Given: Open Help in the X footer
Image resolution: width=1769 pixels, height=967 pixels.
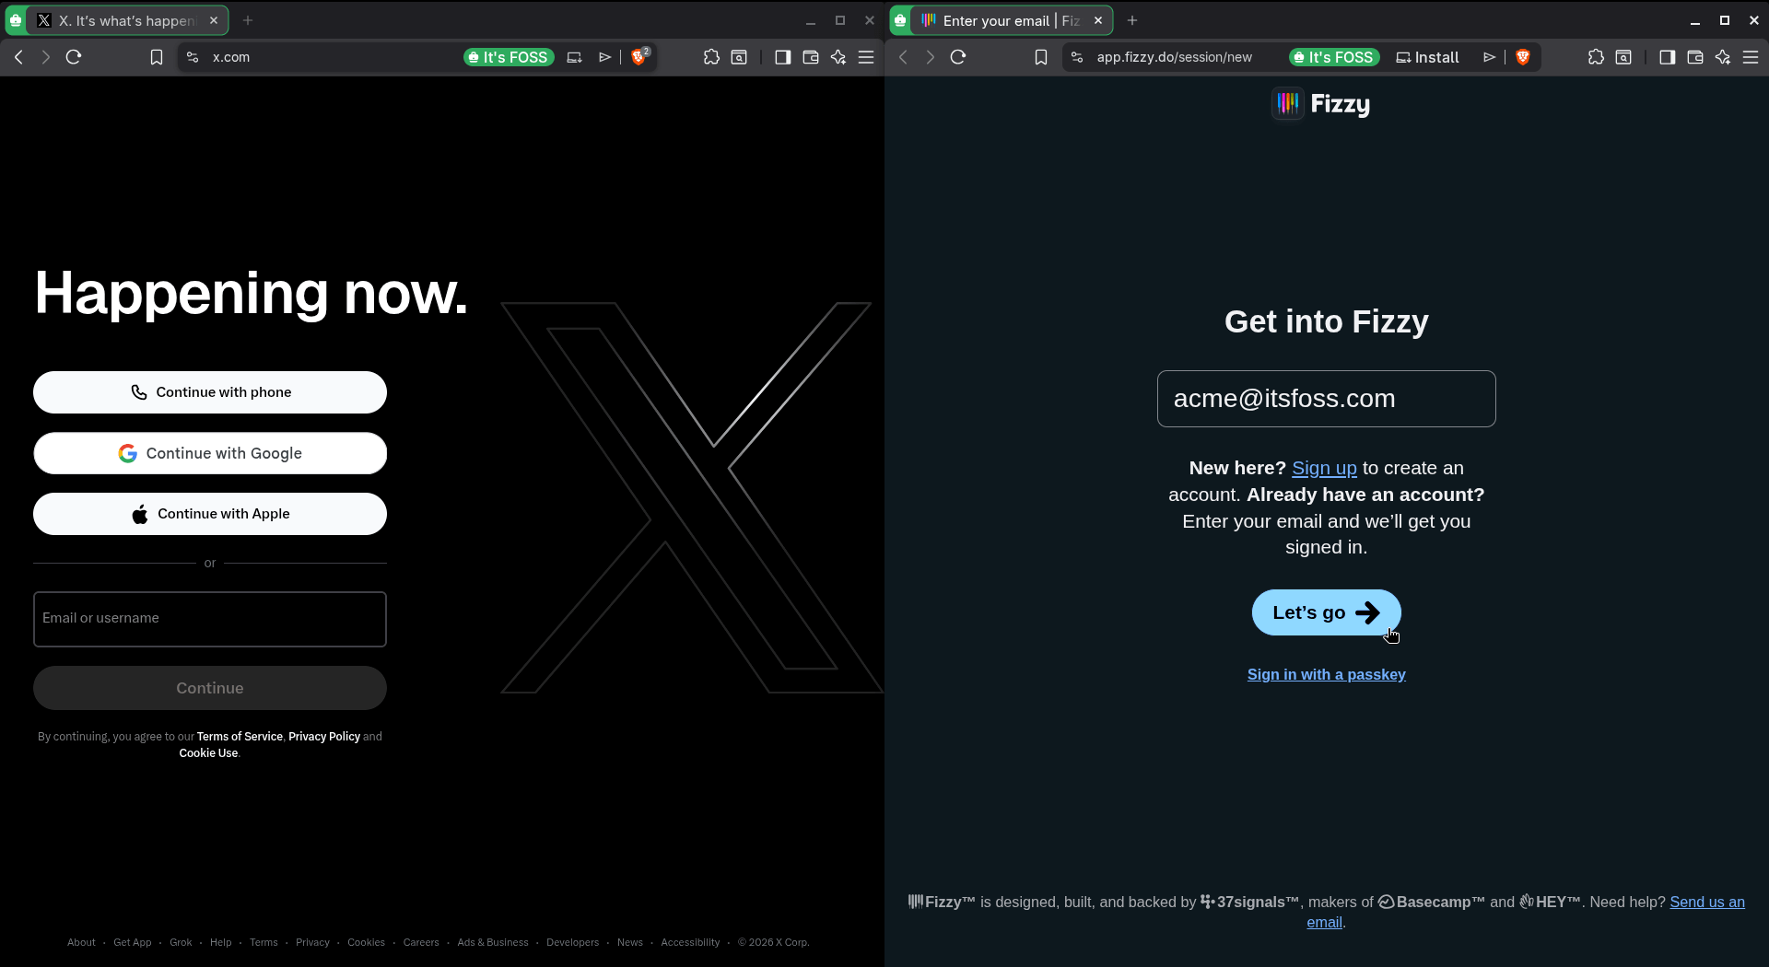Looking at the screenshot, I should pos(221,942).
